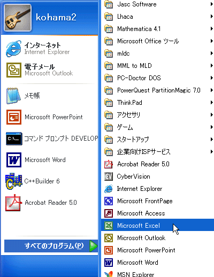
Task: Click the Word icon in programs submenu
Action: tap(109, 263)
